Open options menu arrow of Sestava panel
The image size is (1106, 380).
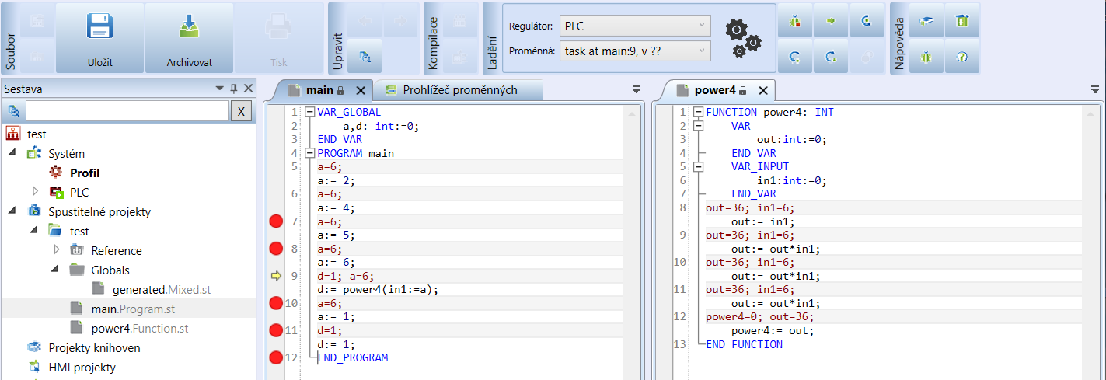pos(220,89)
